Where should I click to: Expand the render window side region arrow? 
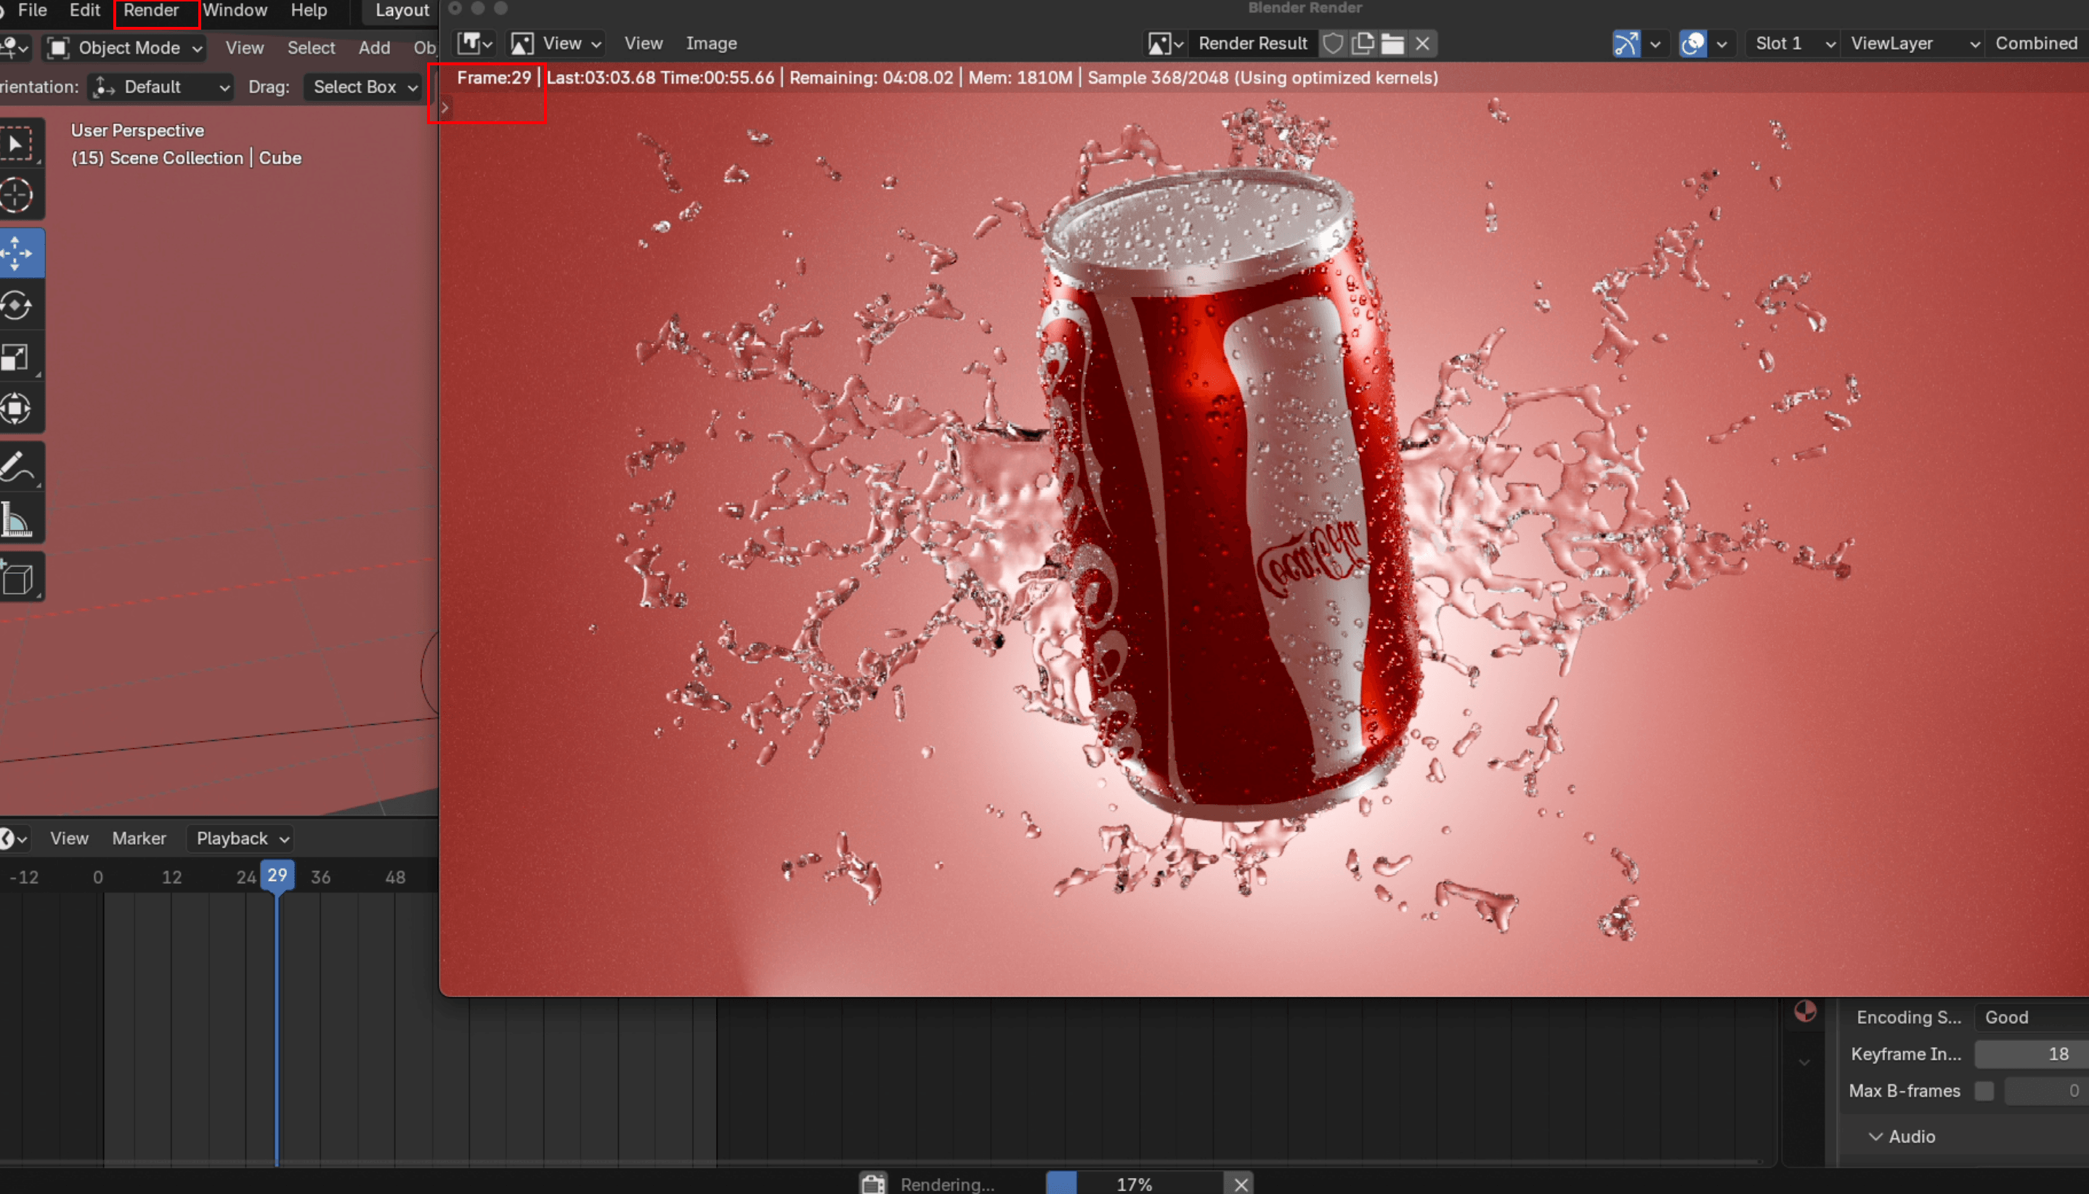445,107
